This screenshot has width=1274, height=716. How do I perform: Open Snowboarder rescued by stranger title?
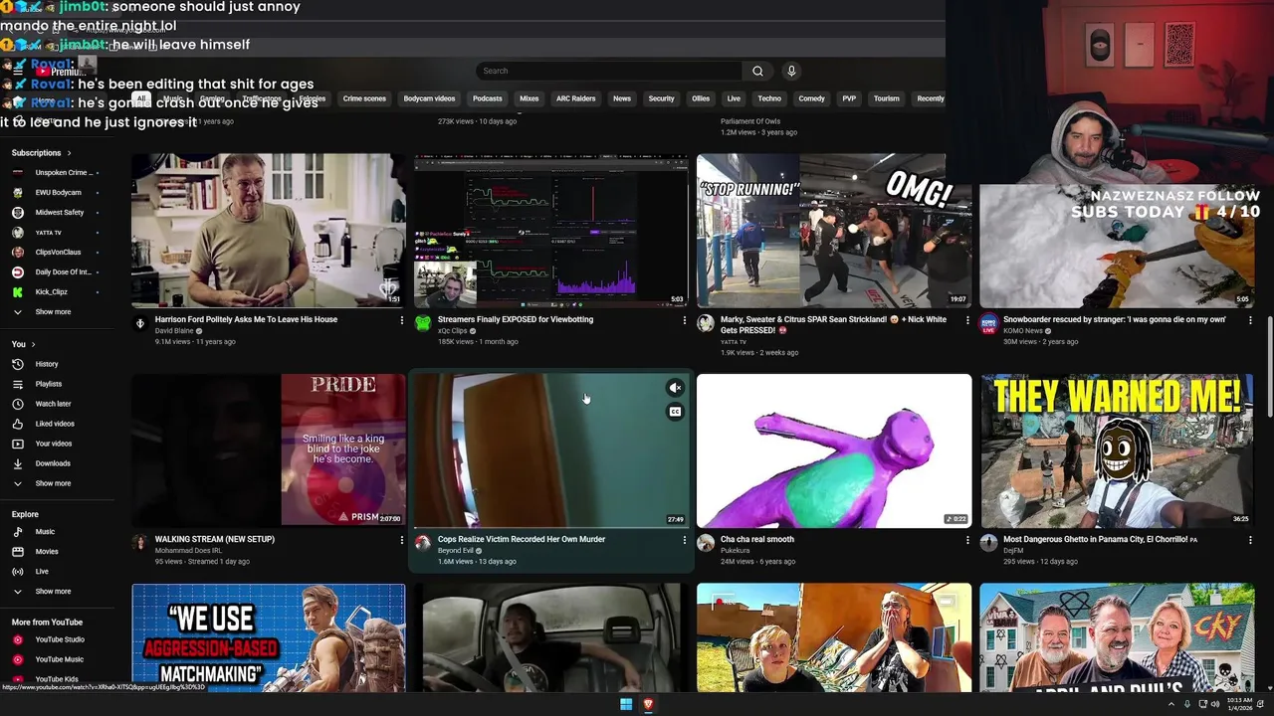(1114, 319)
